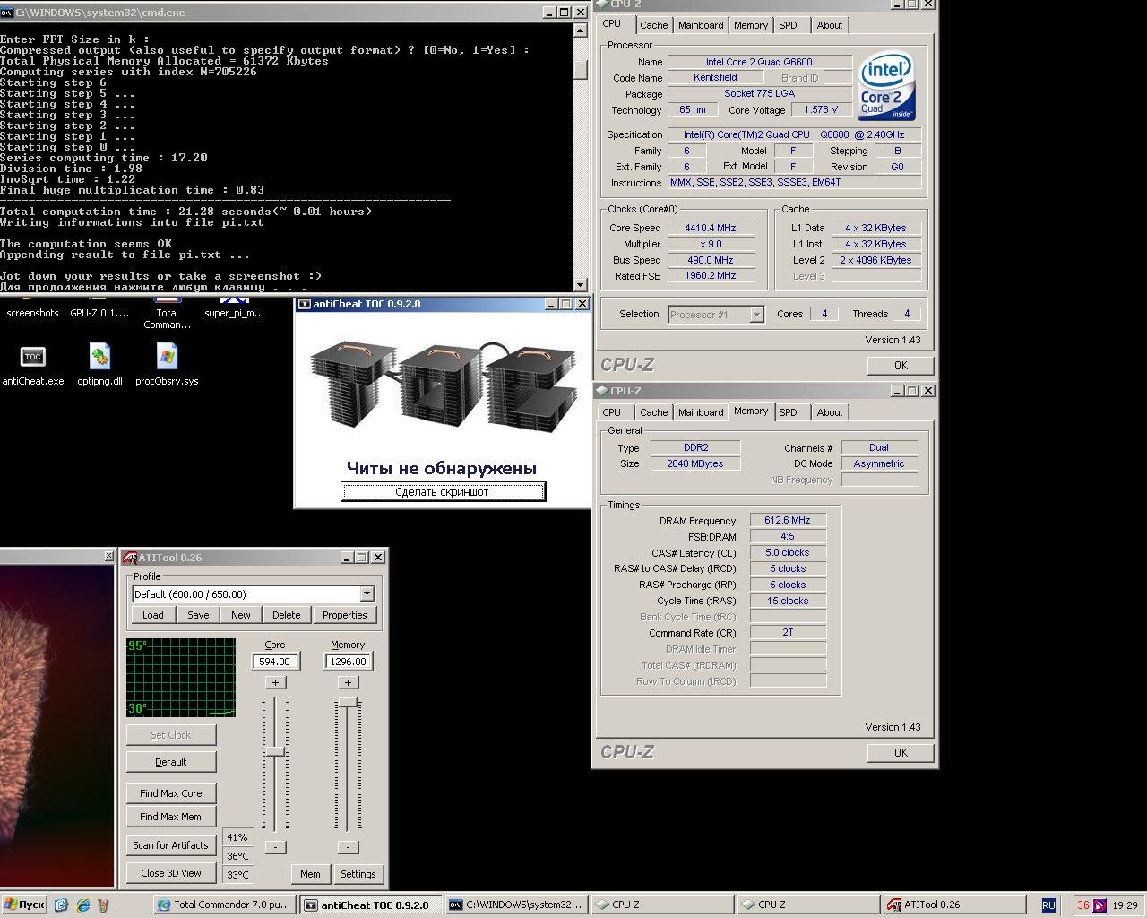Click the ATITool temperature graph

[x=181, y=678]
